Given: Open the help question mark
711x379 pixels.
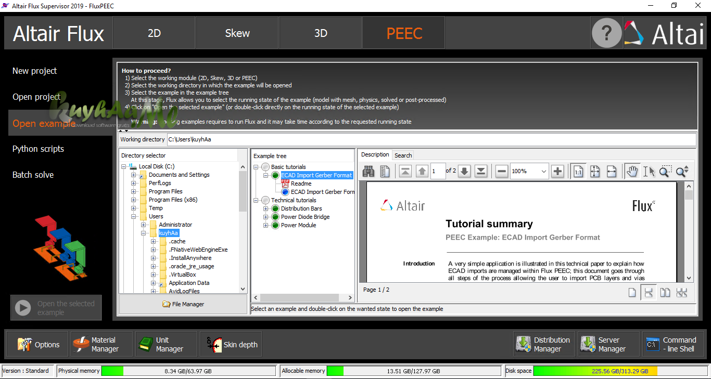Looking at the screenshot, I should pos(606,33).
